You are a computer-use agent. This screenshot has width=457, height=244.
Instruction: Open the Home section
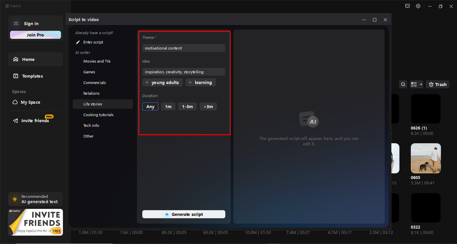(35, 59)
